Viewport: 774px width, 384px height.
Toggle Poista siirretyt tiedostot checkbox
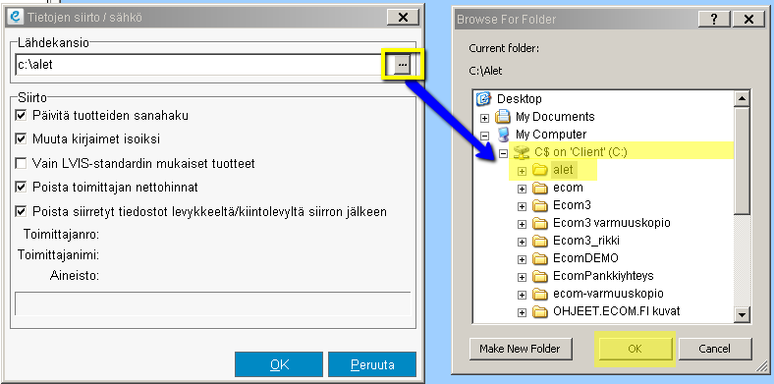[21, 212]
